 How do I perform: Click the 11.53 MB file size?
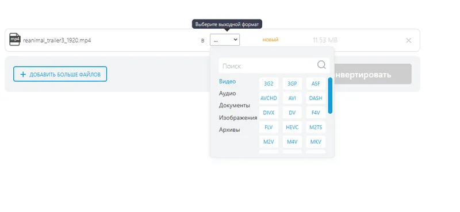tap(325, 40)
